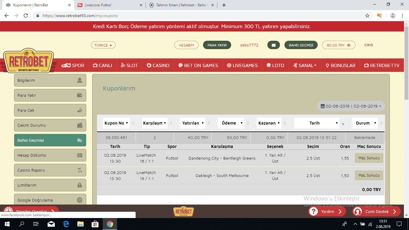
Task: Open Windows Start menu
Action: [7, 224]
